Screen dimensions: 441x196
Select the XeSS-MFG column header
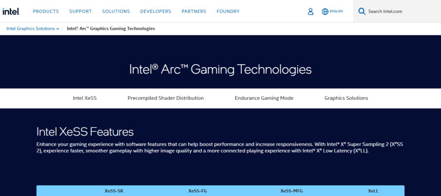(x=292, y=191)
